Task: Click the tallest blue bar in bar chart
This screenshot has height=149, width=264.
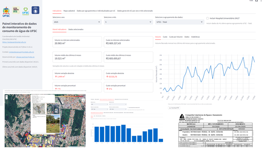Action: click(x=123, y=133)
